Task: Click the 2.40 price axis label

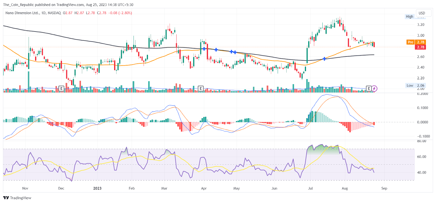Action: point(421,67)
